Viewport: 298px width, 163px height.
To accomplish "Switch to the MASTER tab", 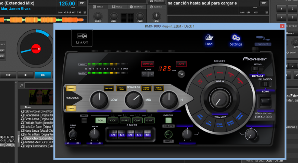I will point(156,7).
